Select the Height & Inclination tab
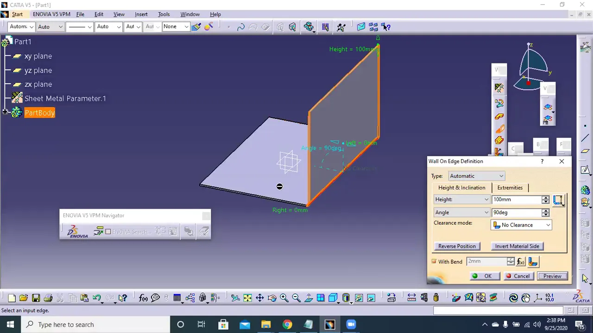593x333 pixels. pyautogui.click(x=461, y=188)
